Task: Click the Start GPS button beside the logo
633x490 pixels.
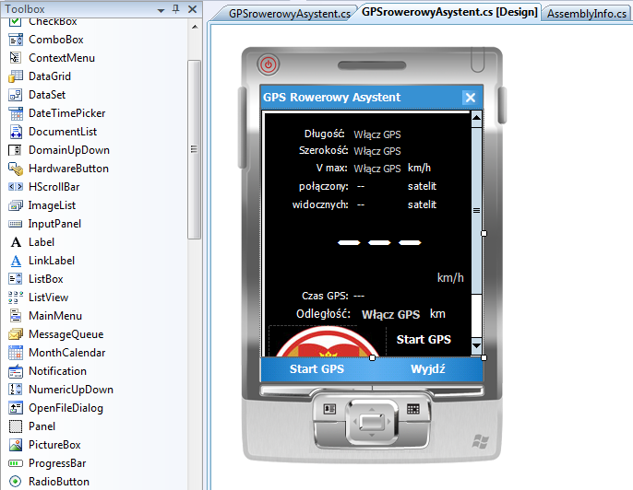Action: 424,340
